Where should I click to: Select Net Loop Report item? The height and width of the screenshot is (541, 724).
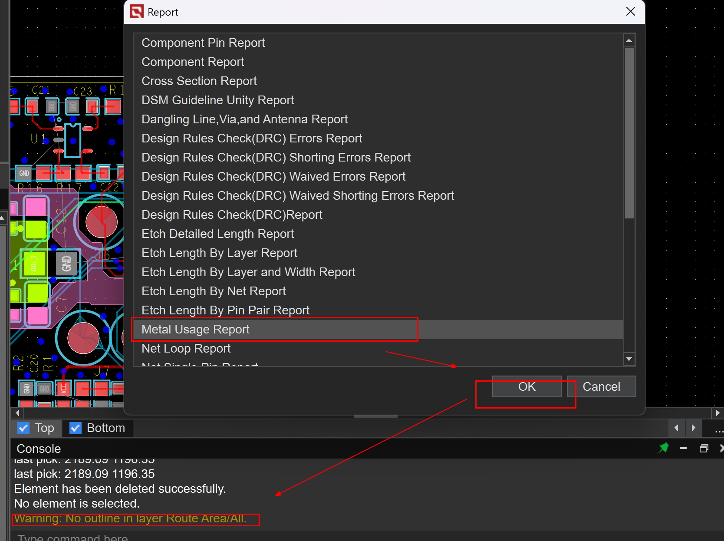coord(186,349)
